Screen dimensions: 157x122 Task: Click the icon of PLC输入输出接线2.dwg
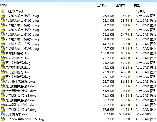[3, 20]
